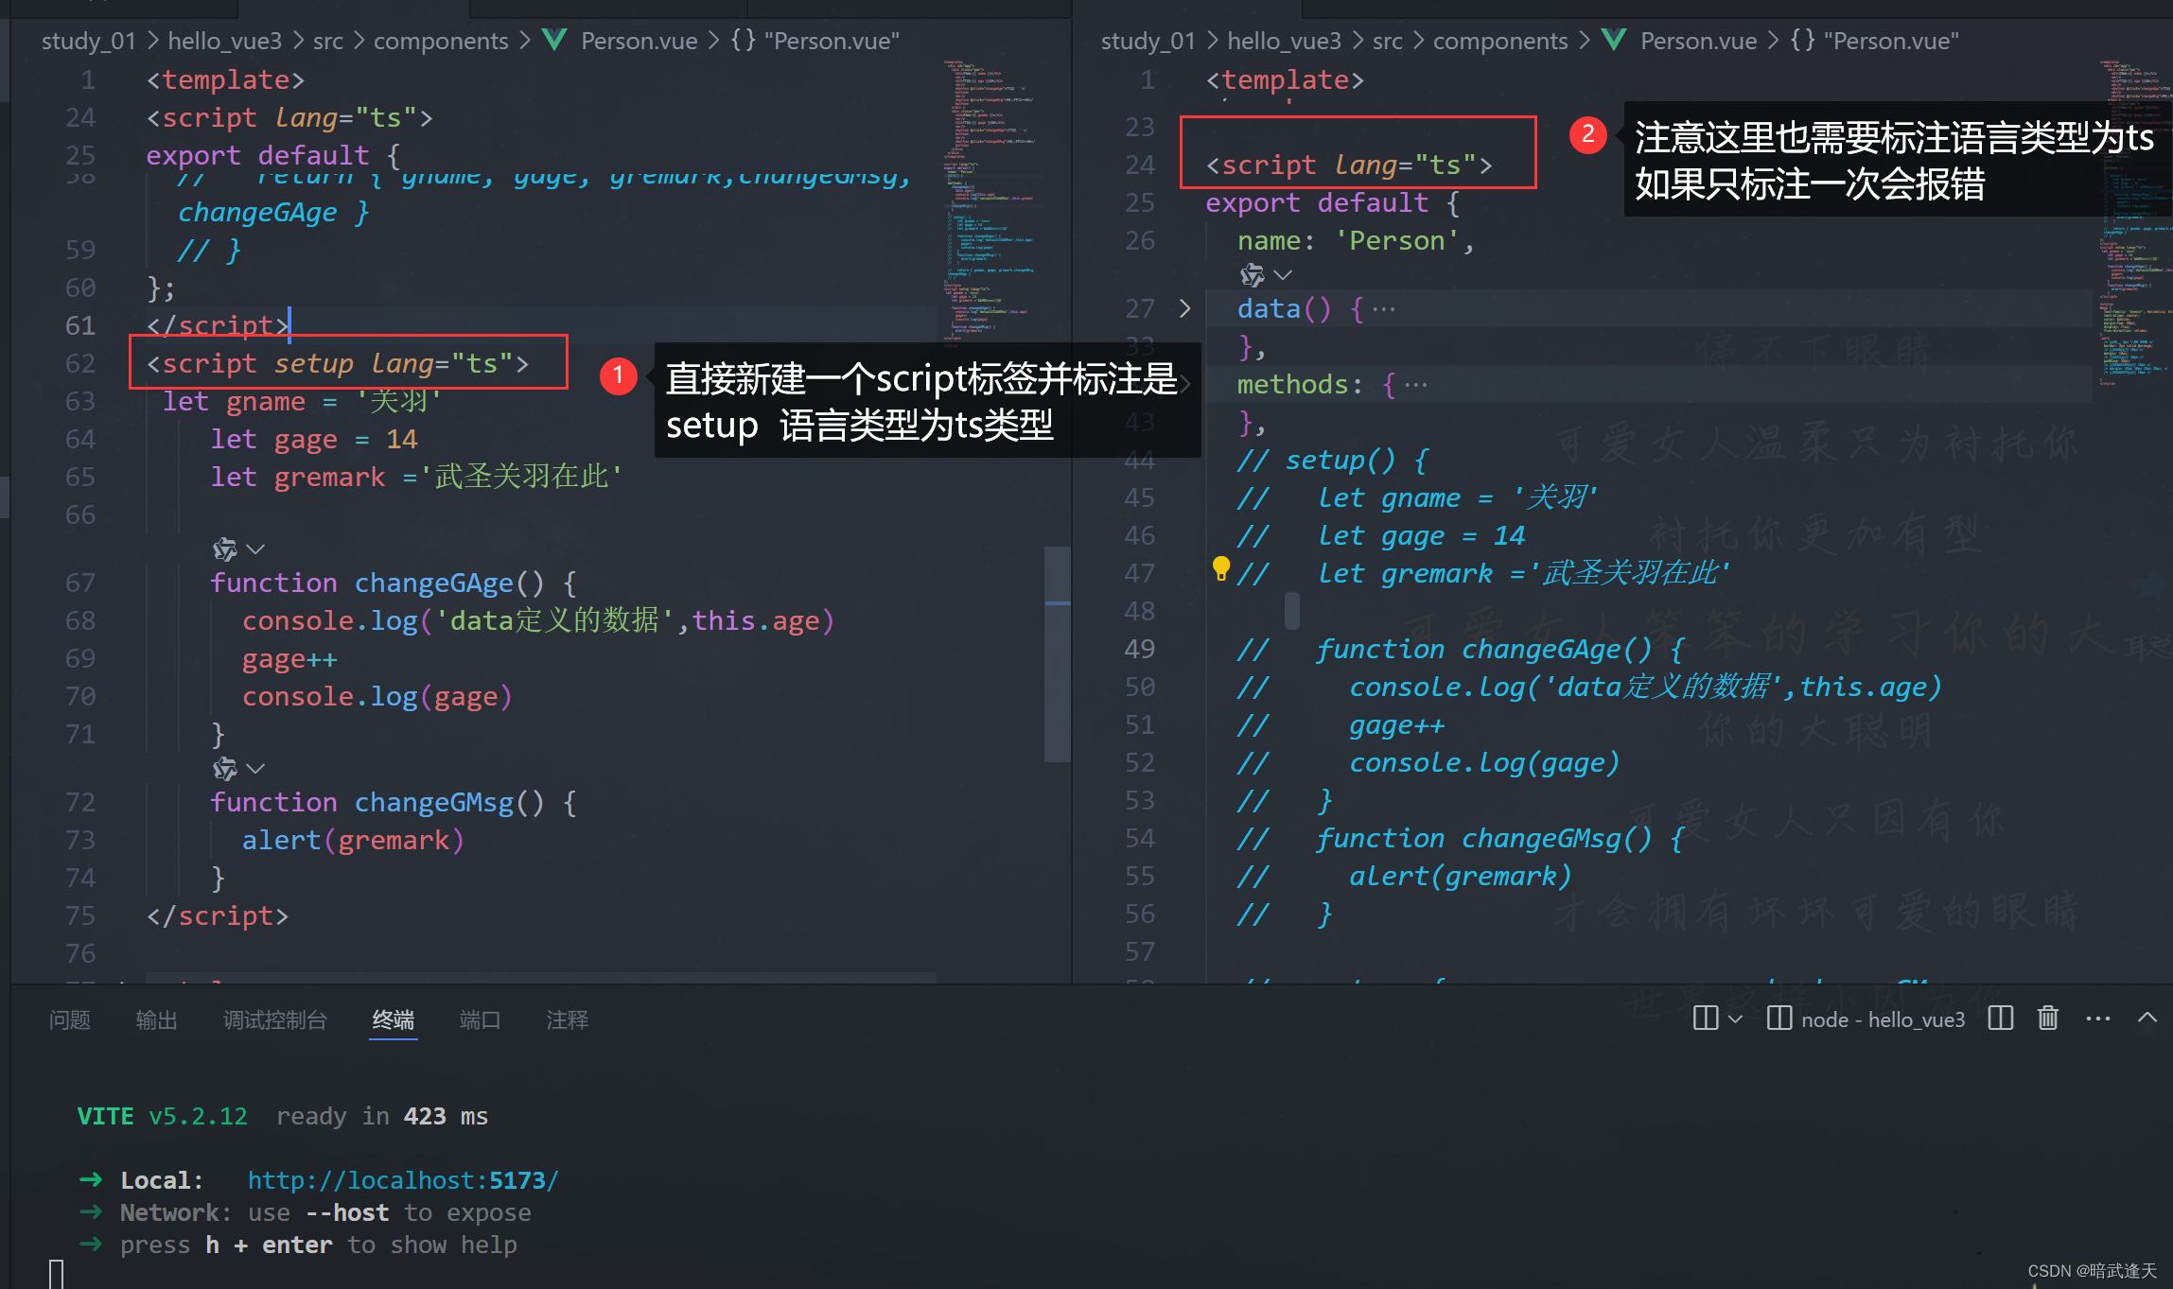The image size is (2173, 1289).
Task: Click components in right breadcrumb
Action: pyautogui.click(x=1500, y=41)
